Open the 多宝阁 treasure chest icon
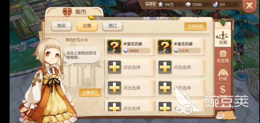The height and width of the screenshot is (123, 260). click(x=223, y=56)
